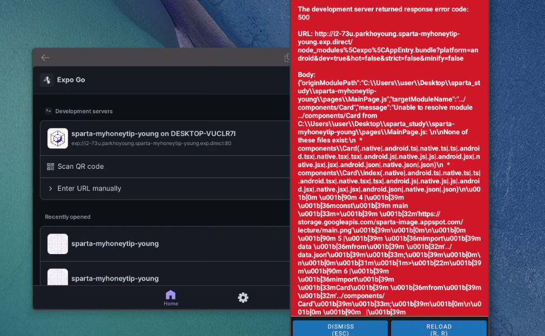Click the icon at the header's right edge
Screen dimensions: 545x336
coord(287,58)
